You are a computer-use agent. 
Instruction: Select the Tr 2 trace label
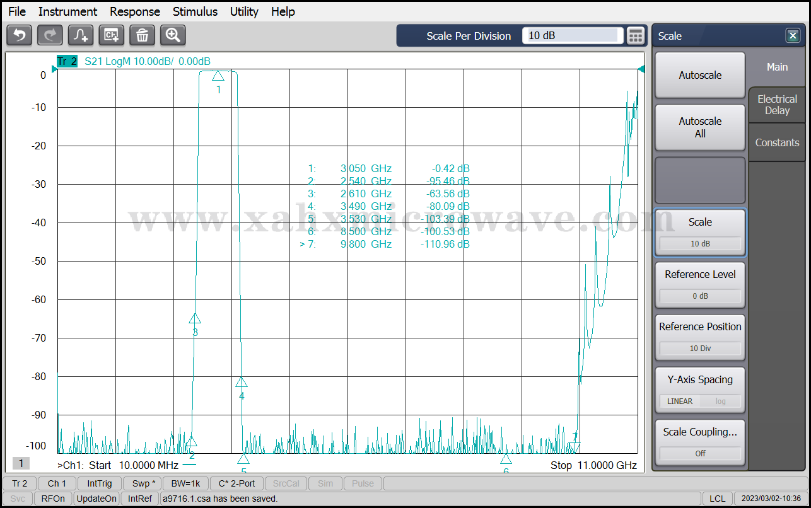coord(67,61)
